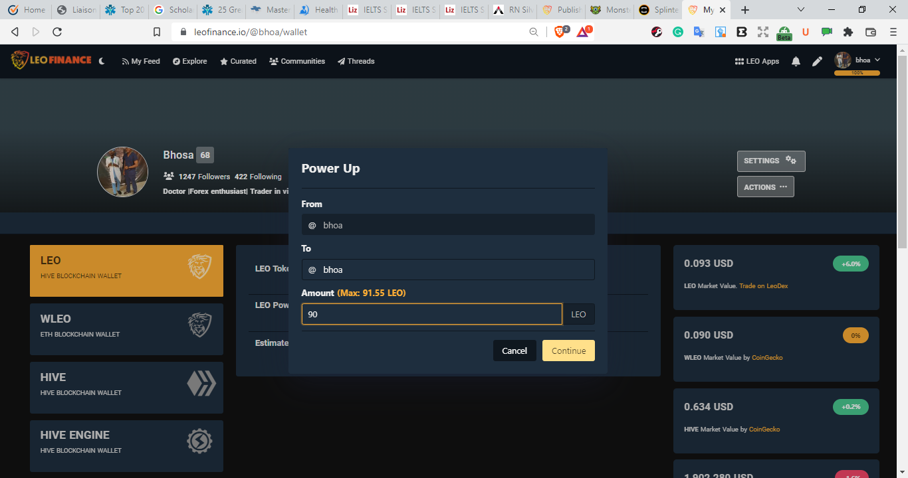
Task: Click the +0.2% HIVE change badge
Action: (851, 407)
